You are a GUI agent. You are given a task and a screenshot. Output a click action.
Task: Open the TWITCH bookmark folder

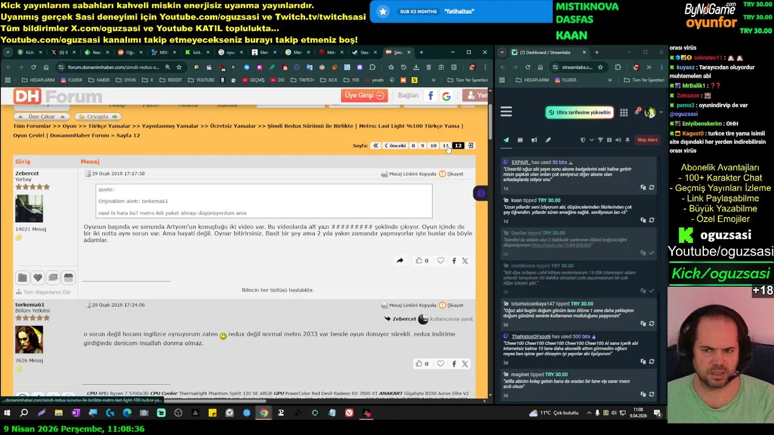pos(302,80)
